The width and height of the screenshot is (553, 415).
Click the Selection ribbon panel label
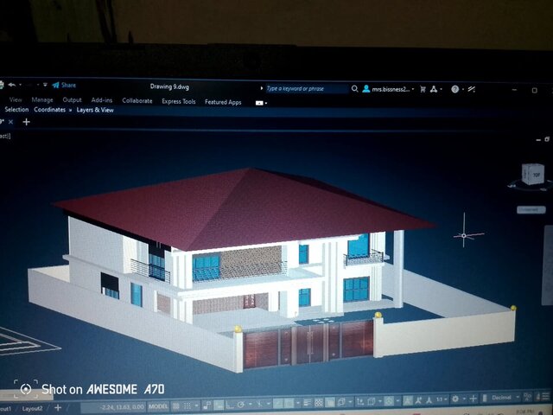(16, 110)
